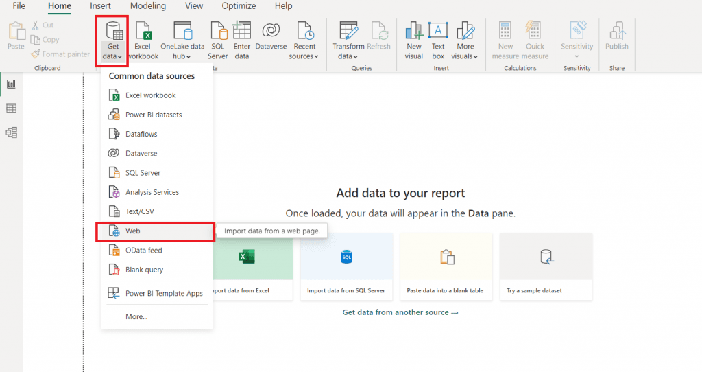Pick OData feed from the menu
The height and width of the screenshot is (372, 702).
(x=144, y=251)
